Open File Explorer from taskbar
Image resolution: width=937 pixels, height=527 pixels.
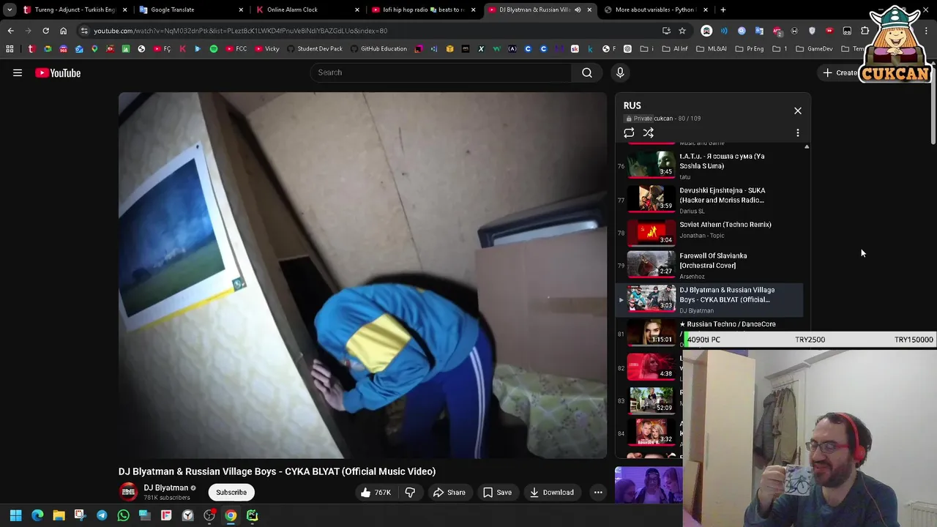[x=59, y=515]
